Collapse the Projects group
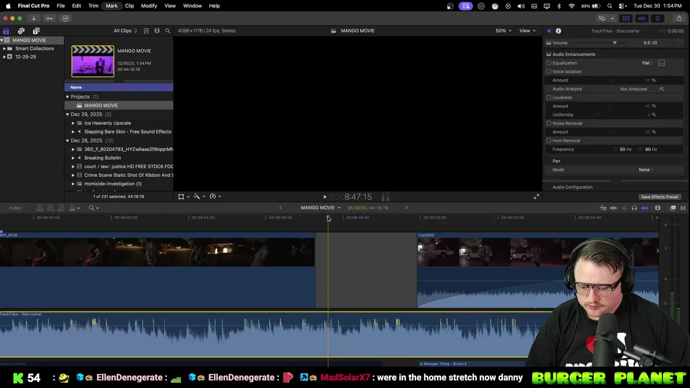The height and width of the screenshot is (388, 690). pyautogui.click(x=67, y=97)
